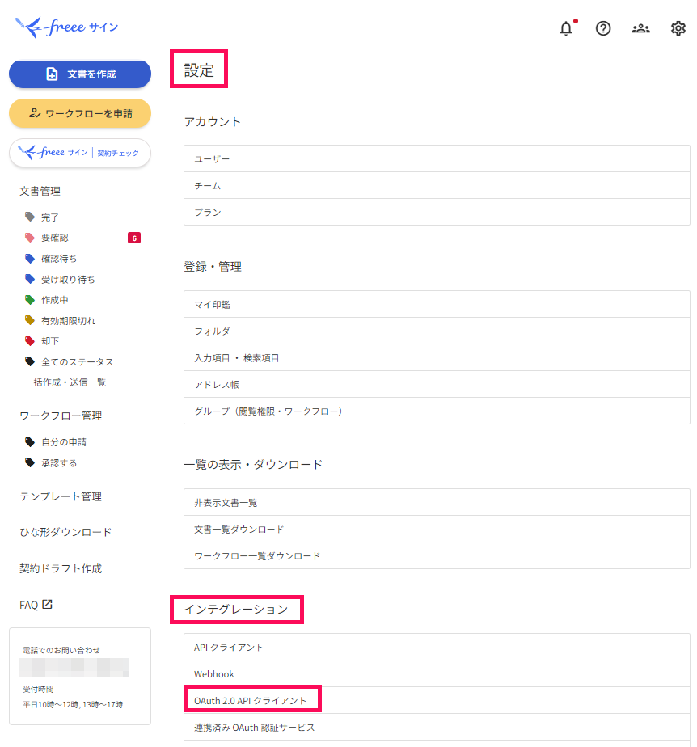Show 全てのステータス documents

pos(77,362)
